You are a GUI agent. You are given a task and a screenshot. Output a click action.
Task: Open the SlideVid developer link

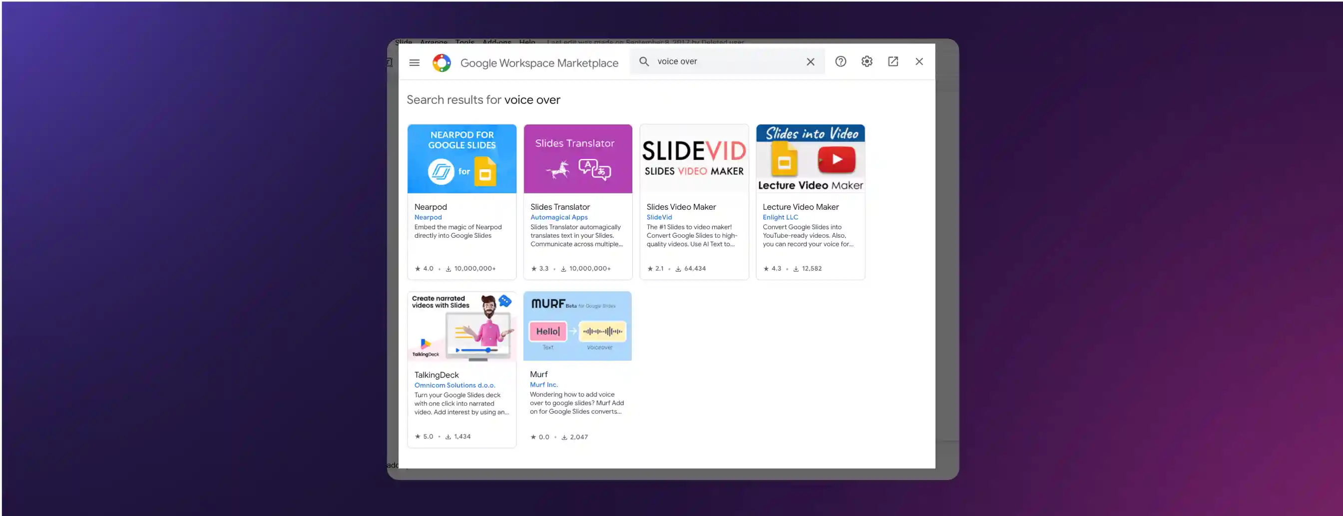coord(659,217)
